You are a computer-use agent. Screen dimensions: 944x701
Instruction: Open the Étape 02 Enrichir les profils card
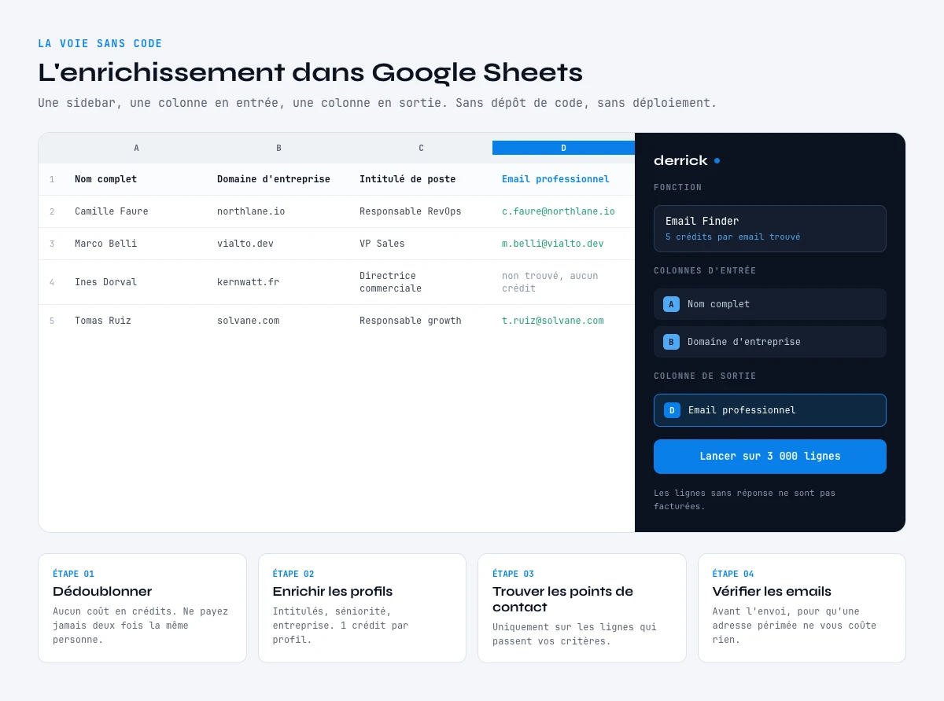click(x=362, y=608)
